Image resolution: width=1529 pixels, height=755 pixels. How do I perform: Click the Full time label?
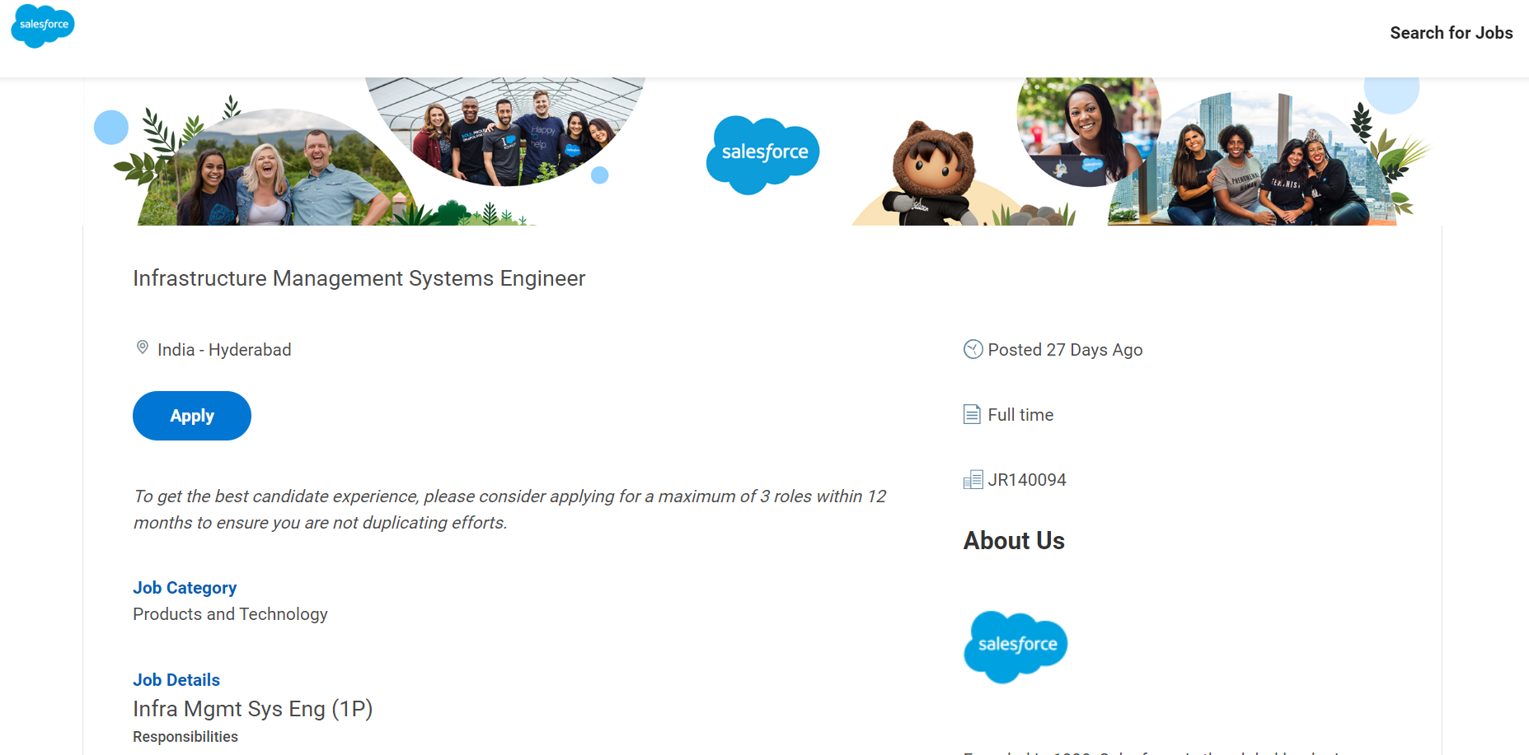pyautogui.click(x=1020, y=415)
